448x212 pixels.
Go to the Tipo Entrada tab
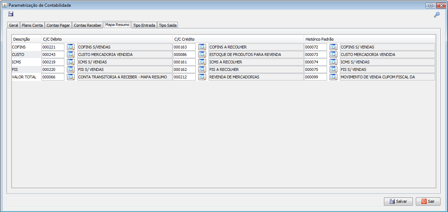144,25
